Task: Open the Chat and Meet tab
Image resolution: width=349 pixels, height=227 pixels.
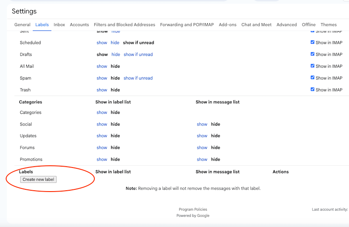Action: (256, 25)
